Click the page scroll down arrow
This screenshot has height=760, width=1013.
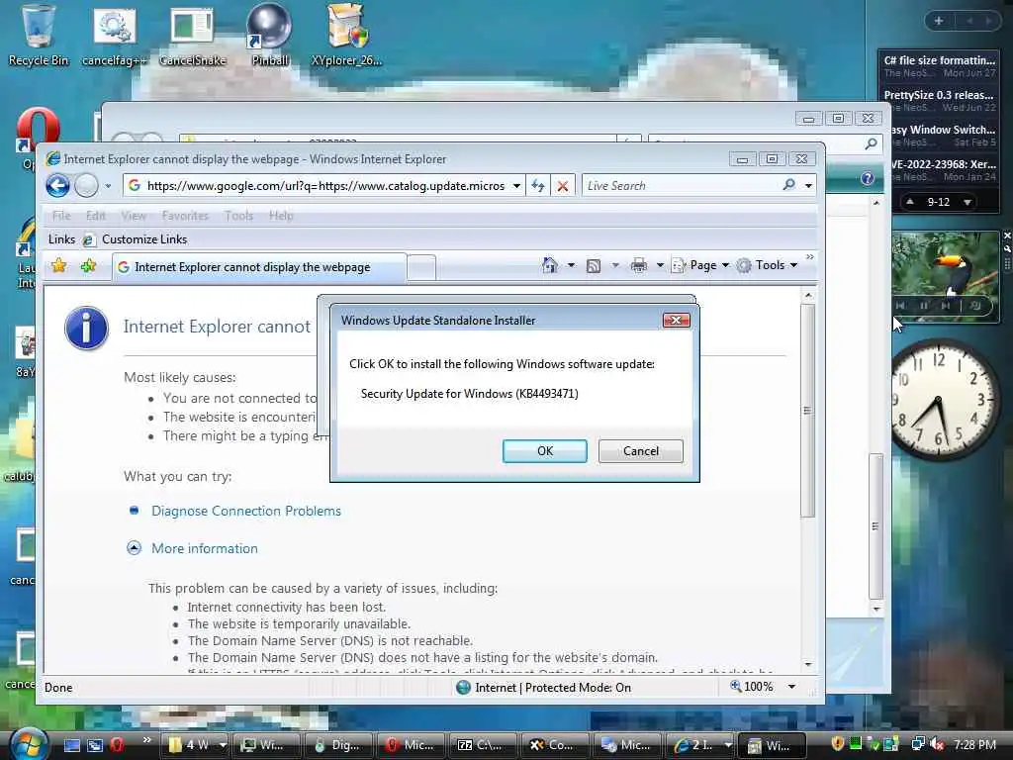click(807, 664)
